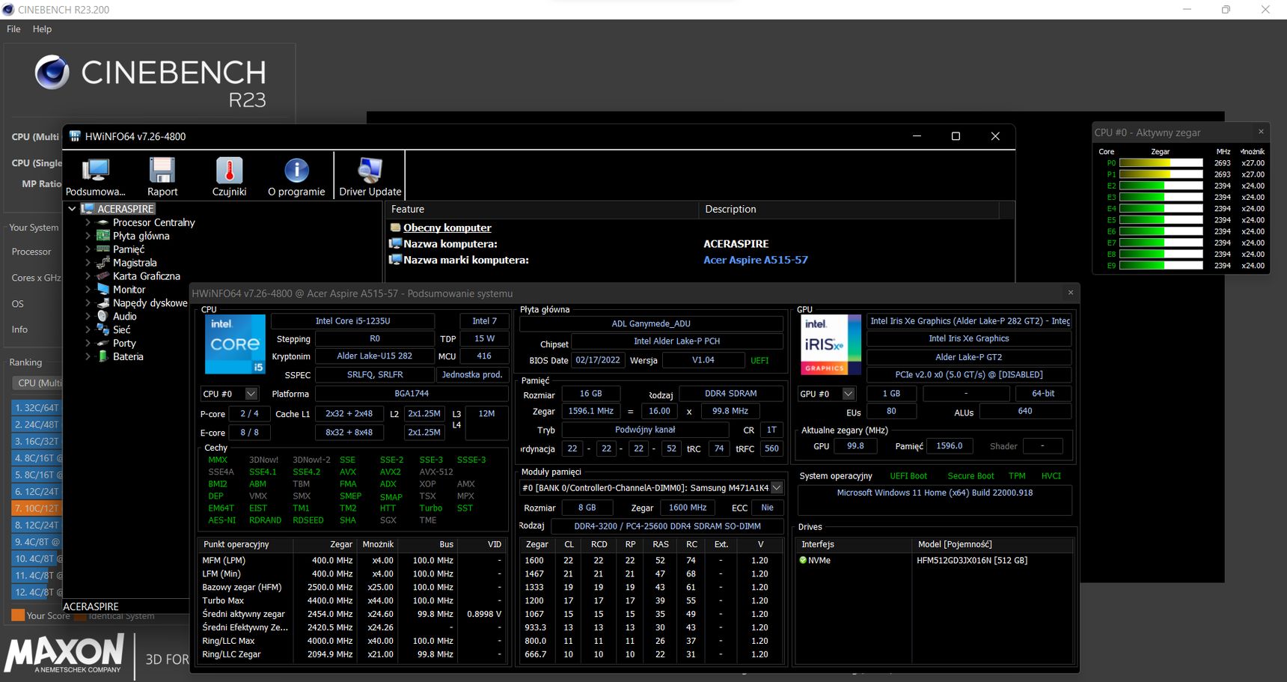Expand Płyta główna tree node

(x=88, y=236)
